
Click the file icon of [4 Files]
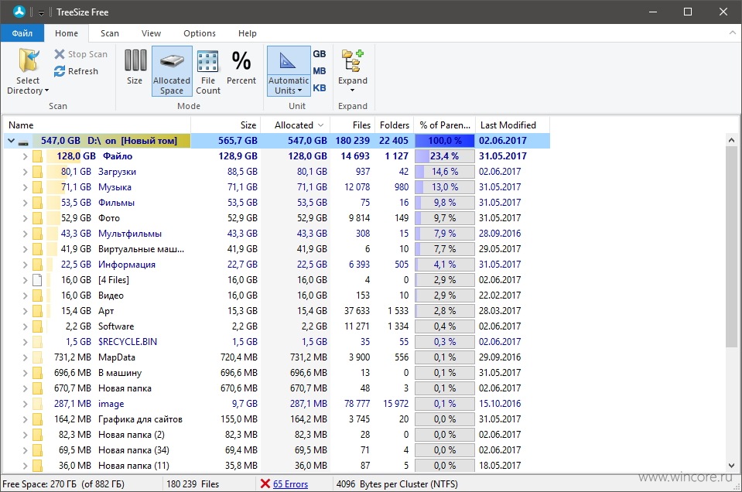tap(37, 280)
